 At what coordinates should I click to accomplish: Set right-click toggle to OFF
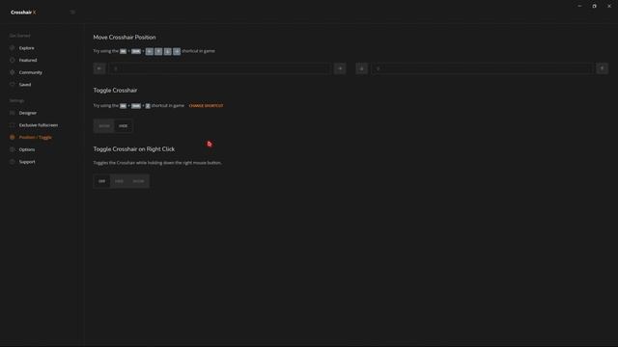pos(101,181)
